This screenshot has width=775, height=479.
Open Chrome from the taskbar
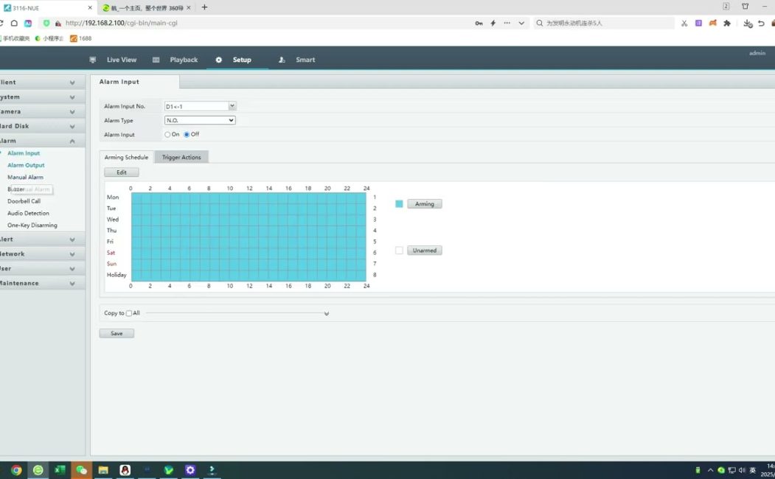click(x=16, y=470)
